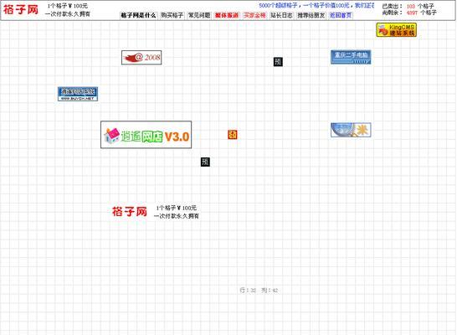Click the row and column indicator 行 列
This screenshot has width=457, height=335.
point(259,291)
